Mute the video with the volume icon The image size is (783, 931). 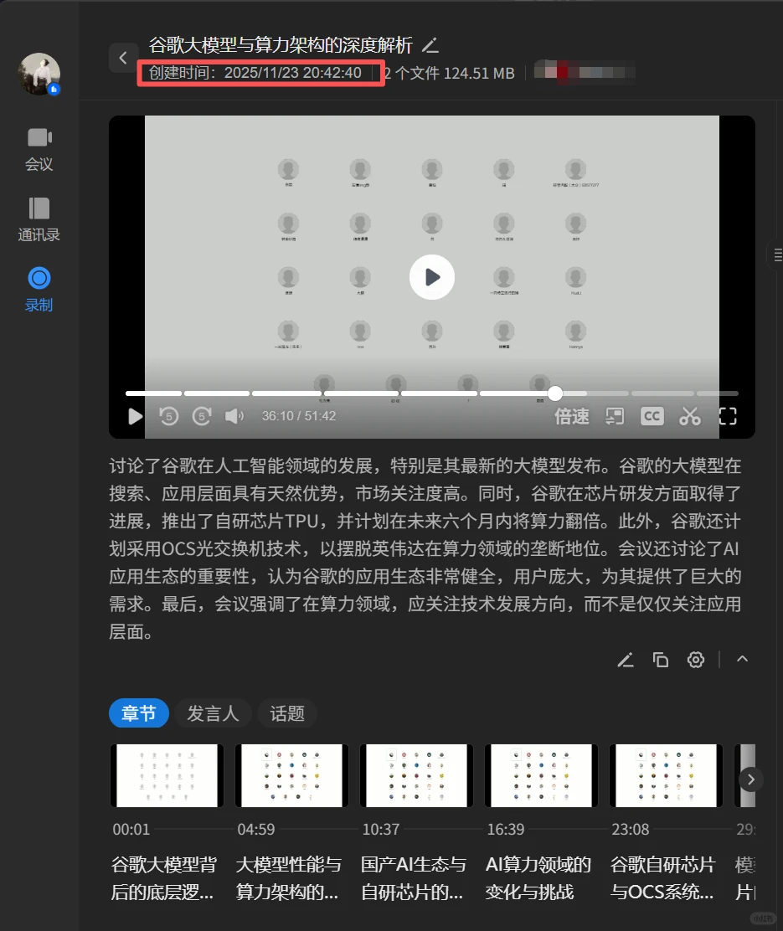(x=234, y=415)
